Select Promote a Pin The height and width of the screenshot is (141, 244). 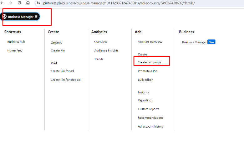pos(148,71)
